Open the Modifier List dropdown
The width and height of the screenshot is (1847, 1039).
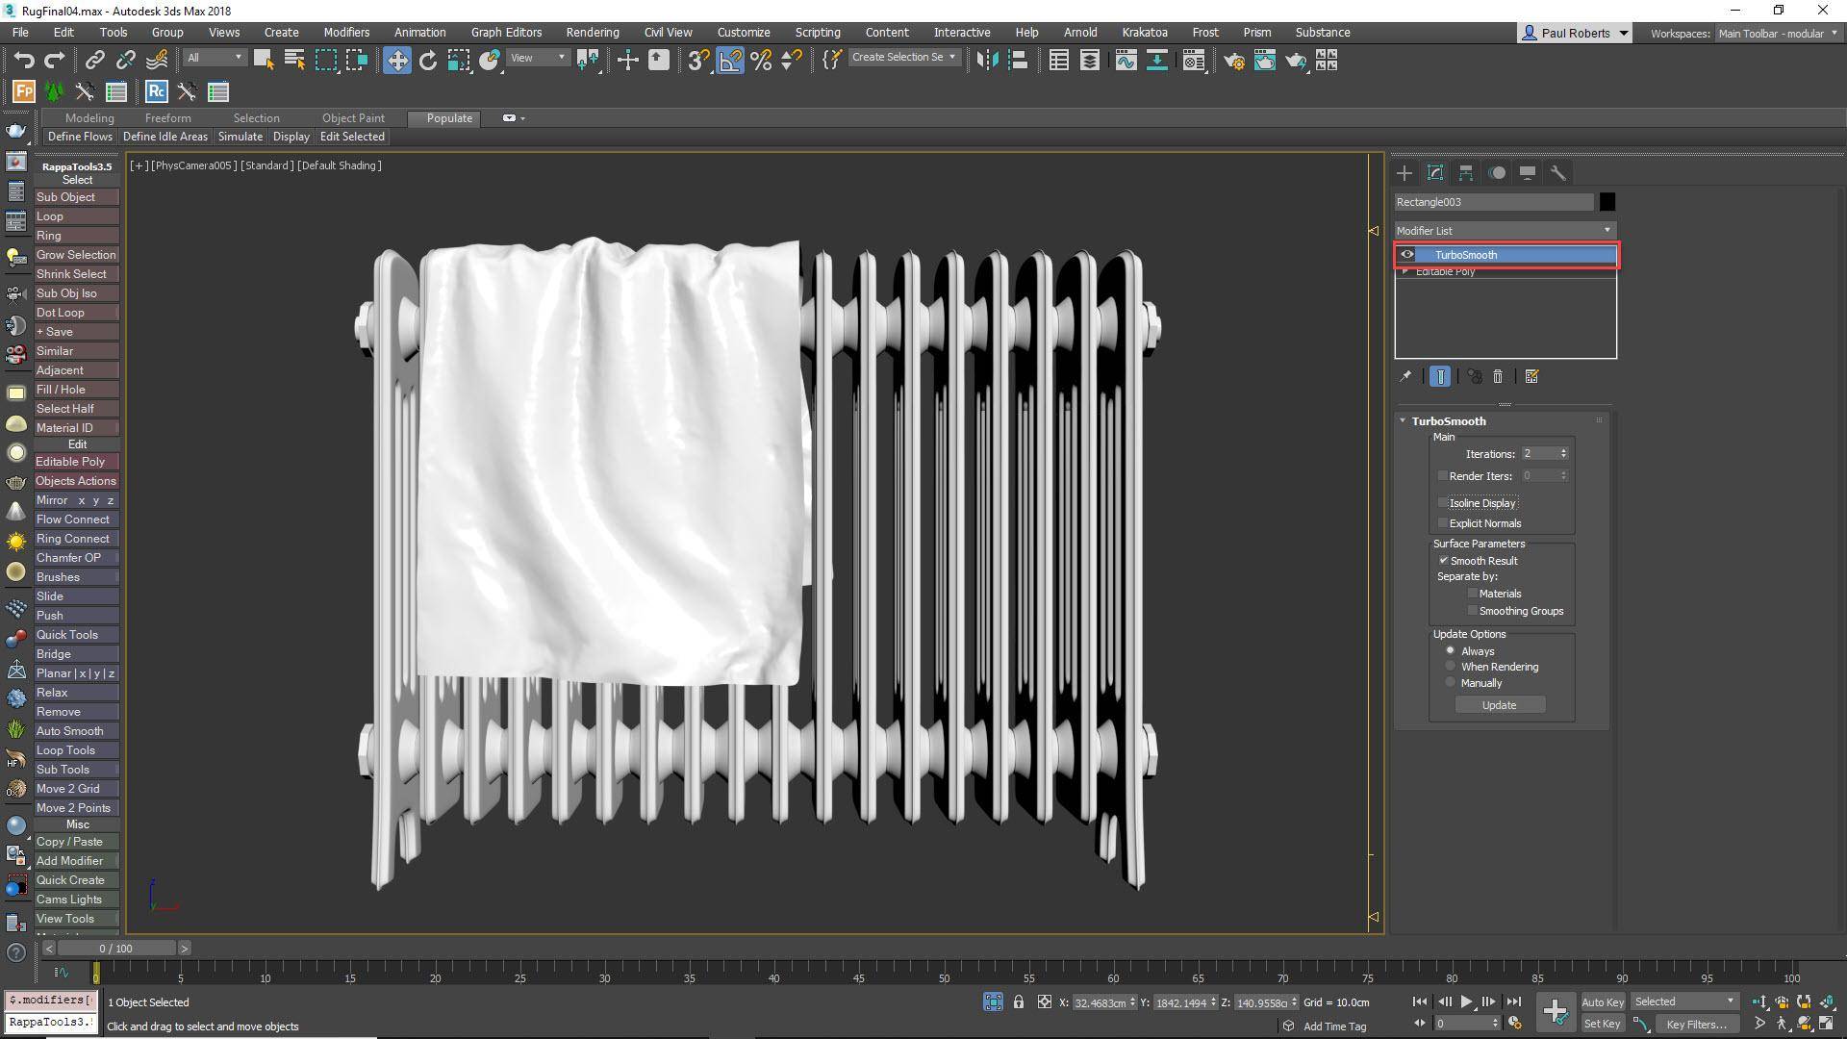pyautogui.click(x=1505, y=231)
